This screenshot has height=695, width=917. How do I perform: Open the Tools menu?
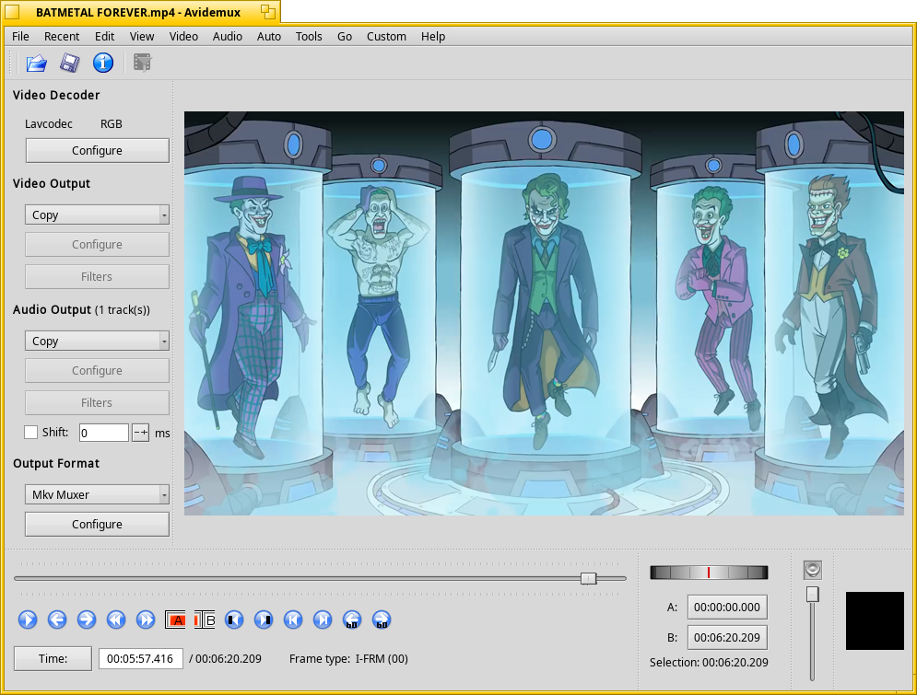309,36
